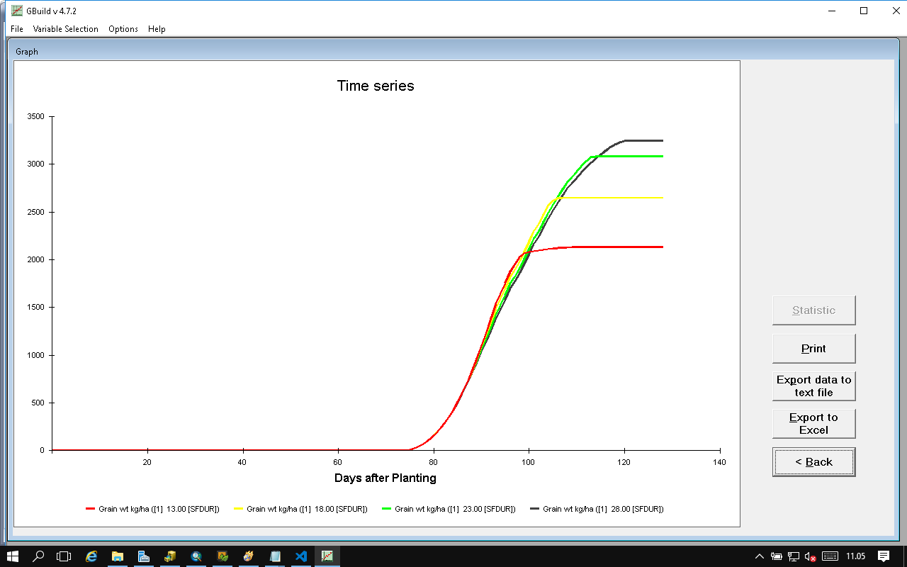This screenshot has width=907, height=567.
Task: Open the Notepad icon in the taskbar
Action: 275,556
